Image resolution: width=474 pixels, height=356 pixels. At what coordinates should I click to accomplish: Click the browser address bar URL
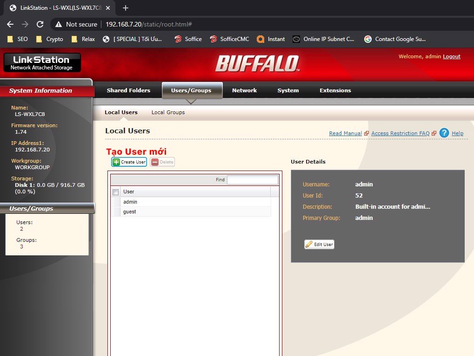coord(149,24)
